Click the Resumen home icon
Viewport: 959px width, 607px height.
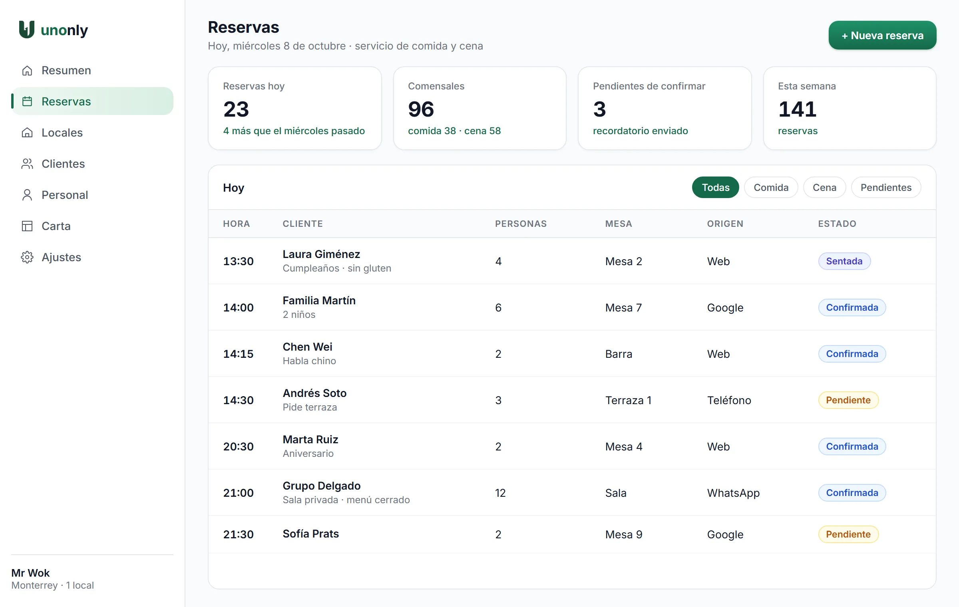pyautogui.click(x=27, y=71)
